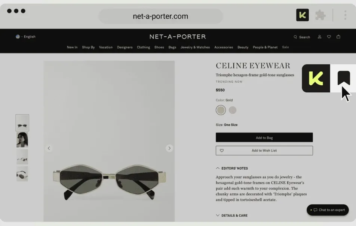Open the shopping bag icon
Viewport: 356px width, 226px height.
[338, 37]
